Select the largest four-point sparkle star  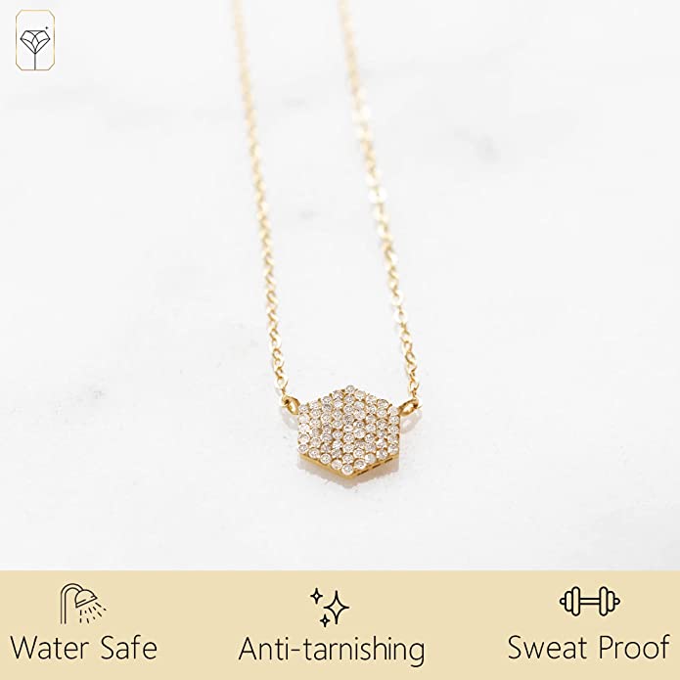pos(338,608)
